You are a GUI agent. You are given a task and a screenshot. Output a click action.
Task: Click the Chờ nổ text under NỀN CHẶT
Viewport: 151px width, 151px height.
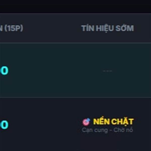click(123, 130)
